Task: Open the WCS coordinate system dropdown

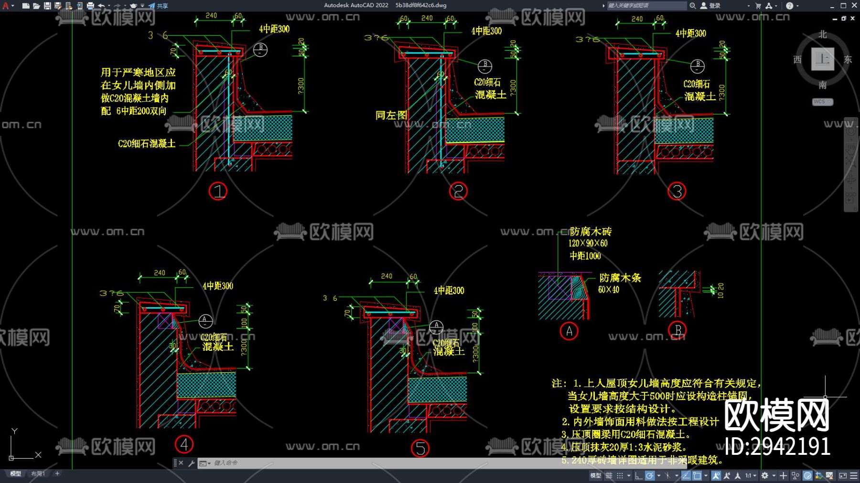Action: pyautogui.click(x=823, y=102)
